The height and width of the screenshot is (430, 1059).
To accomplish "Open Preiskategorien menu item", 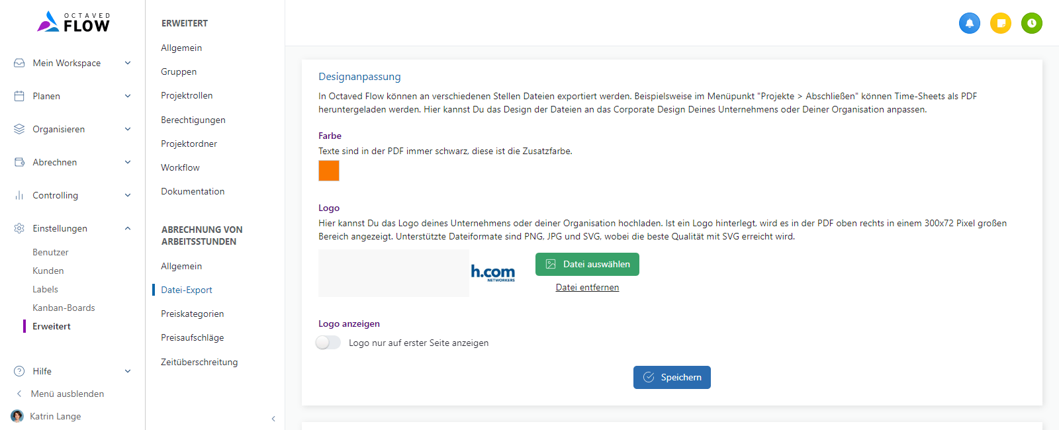I will tap(193, 314).
